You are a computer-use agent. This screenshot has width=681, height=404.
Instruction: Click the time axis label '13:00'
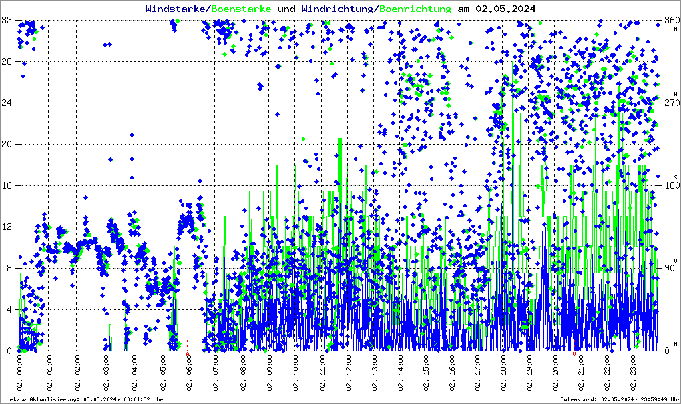click(375, 365)
